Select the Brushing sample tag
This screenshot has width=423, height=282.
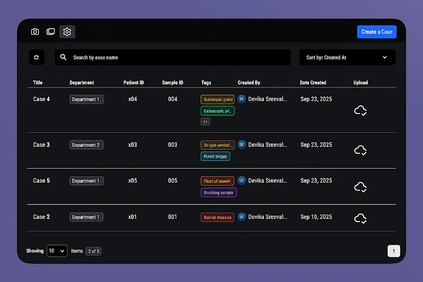tap(219, 193)
